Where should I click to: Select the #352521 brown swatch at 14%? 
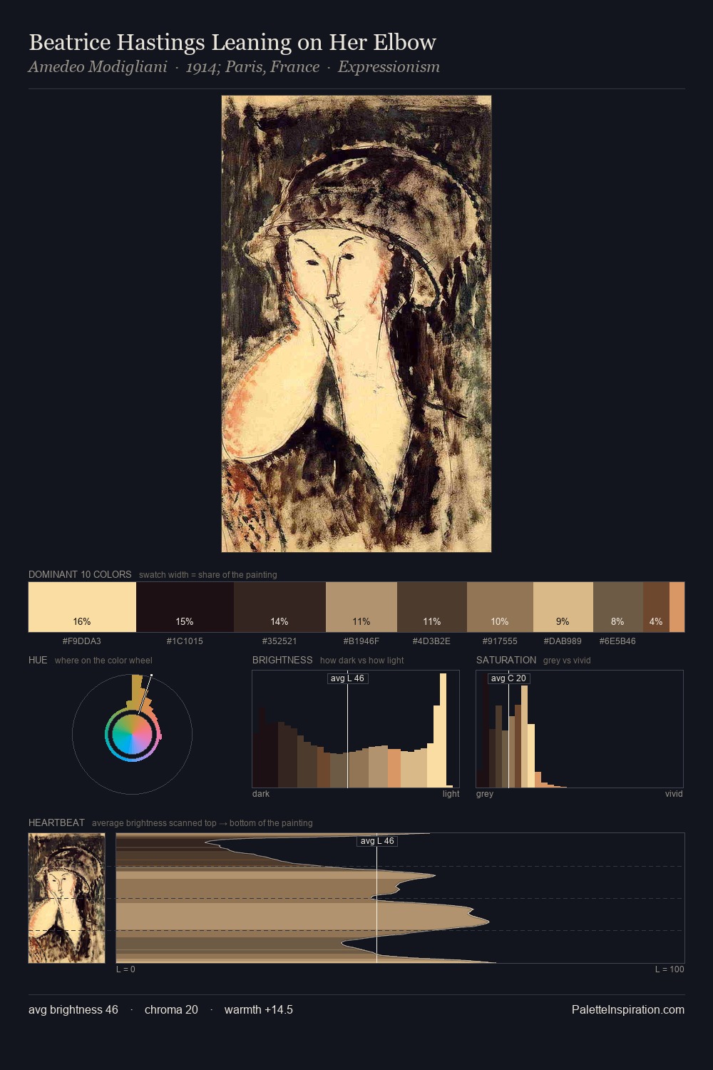click(279, 607)
